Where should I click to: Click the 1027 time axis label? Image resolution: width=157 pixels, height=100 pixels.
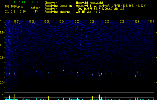click(x=106, y=21)
